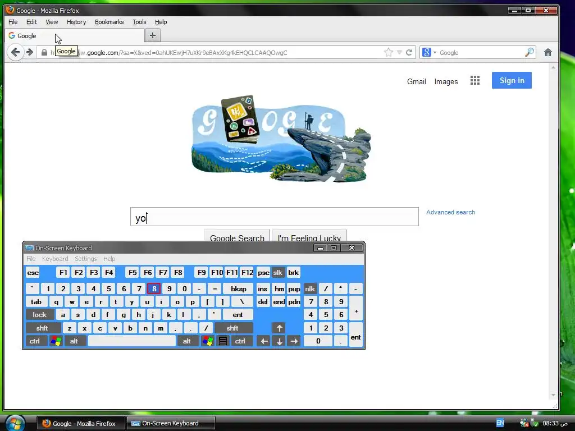Click the Google Search button

pos(238,235)
